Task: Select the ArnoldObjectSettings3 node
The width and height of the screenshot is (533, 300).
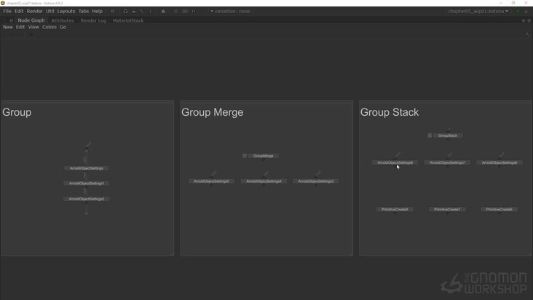Action: click(316, 181)
